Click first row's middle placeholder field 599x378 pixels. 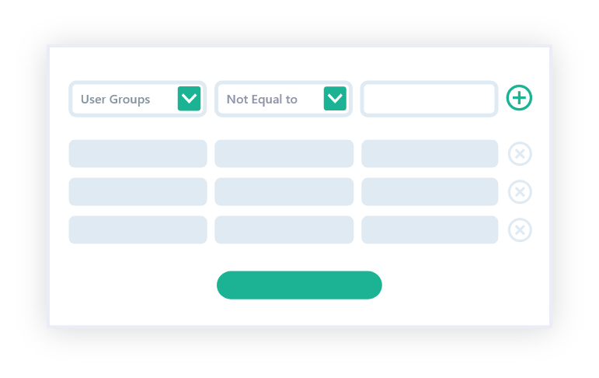click(284, 154)
